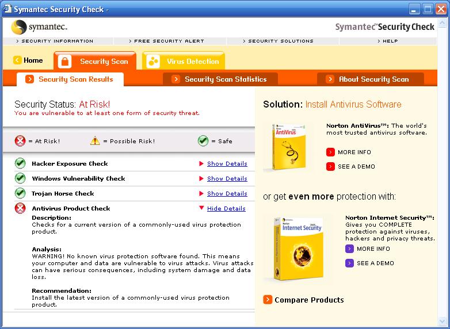Click the padlock icon on Security Scan tab
450x329 pixels.
[x=65, y=62]
